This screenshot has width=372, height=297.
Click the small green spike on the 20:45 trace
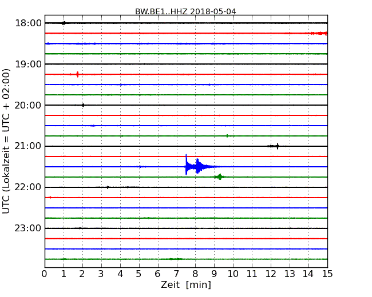227,136
